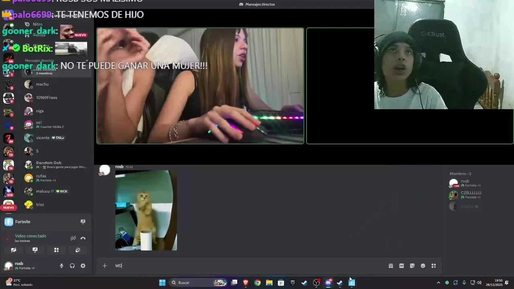514x289 pixels.
Task: Open the las toninas group chat
Action: click(57, 71)
